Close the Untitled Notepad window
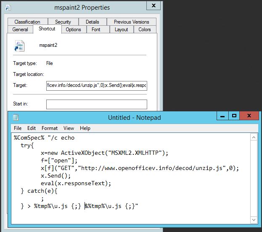The height and width of the screenshot is (232, 262). (x=249, y=116)
